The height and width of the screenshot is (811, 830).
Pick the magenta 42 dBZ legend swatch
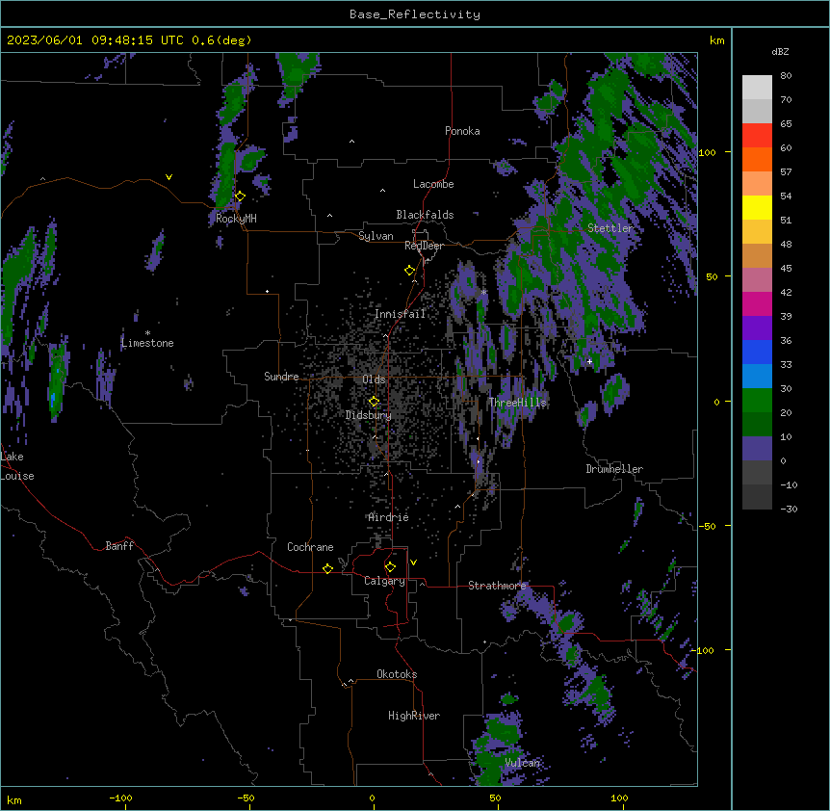(x=757, y=303)
